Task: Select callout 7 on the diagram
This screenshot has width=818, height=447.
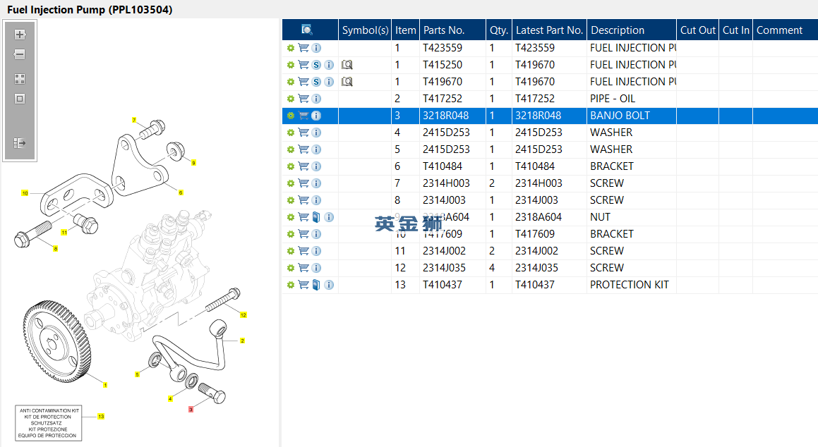Action: [x=134, y=121]
